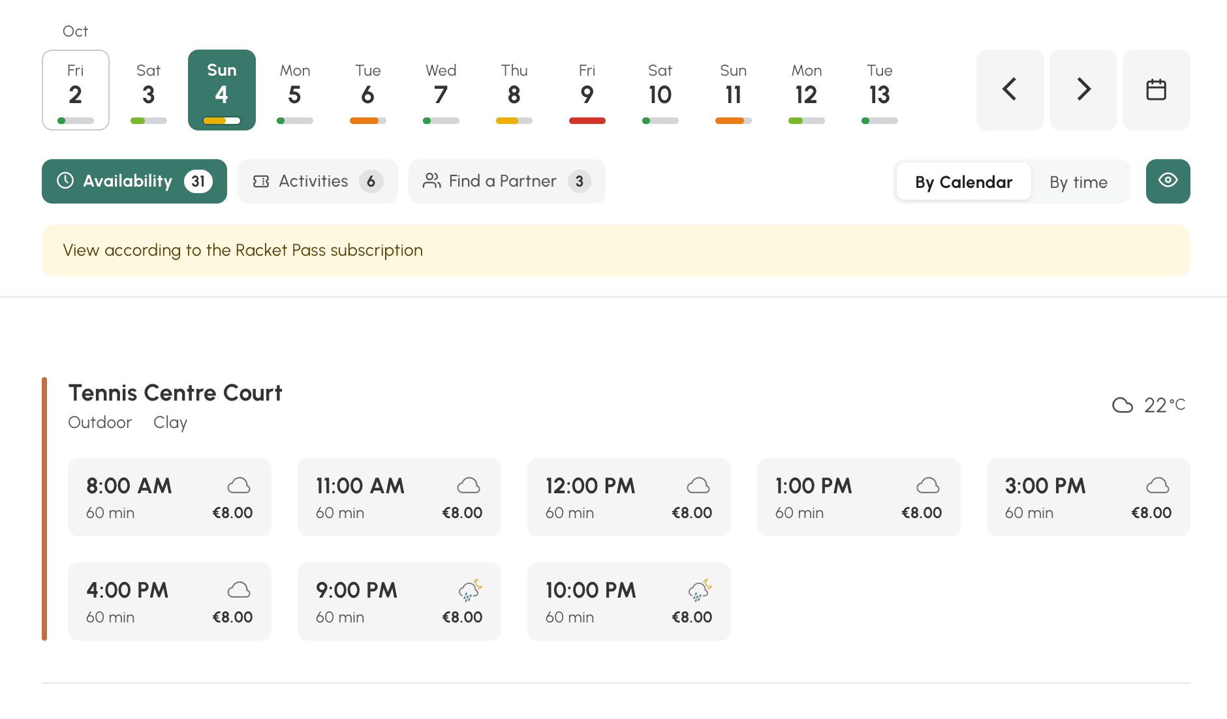Viewport: 1227px width, 719px height.
Task: Click the cloud icon on 11:00 AM slot
Action: [x=469, y=485]
